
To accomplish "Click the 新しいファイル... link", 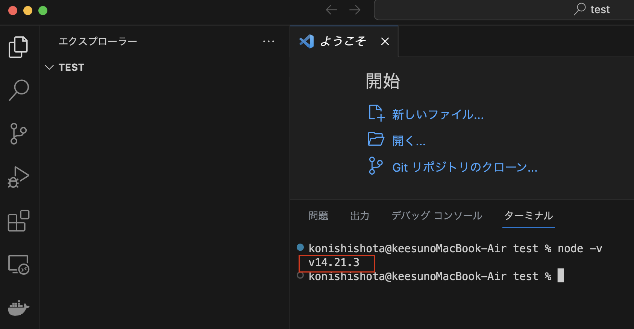I will coord(438,114).
